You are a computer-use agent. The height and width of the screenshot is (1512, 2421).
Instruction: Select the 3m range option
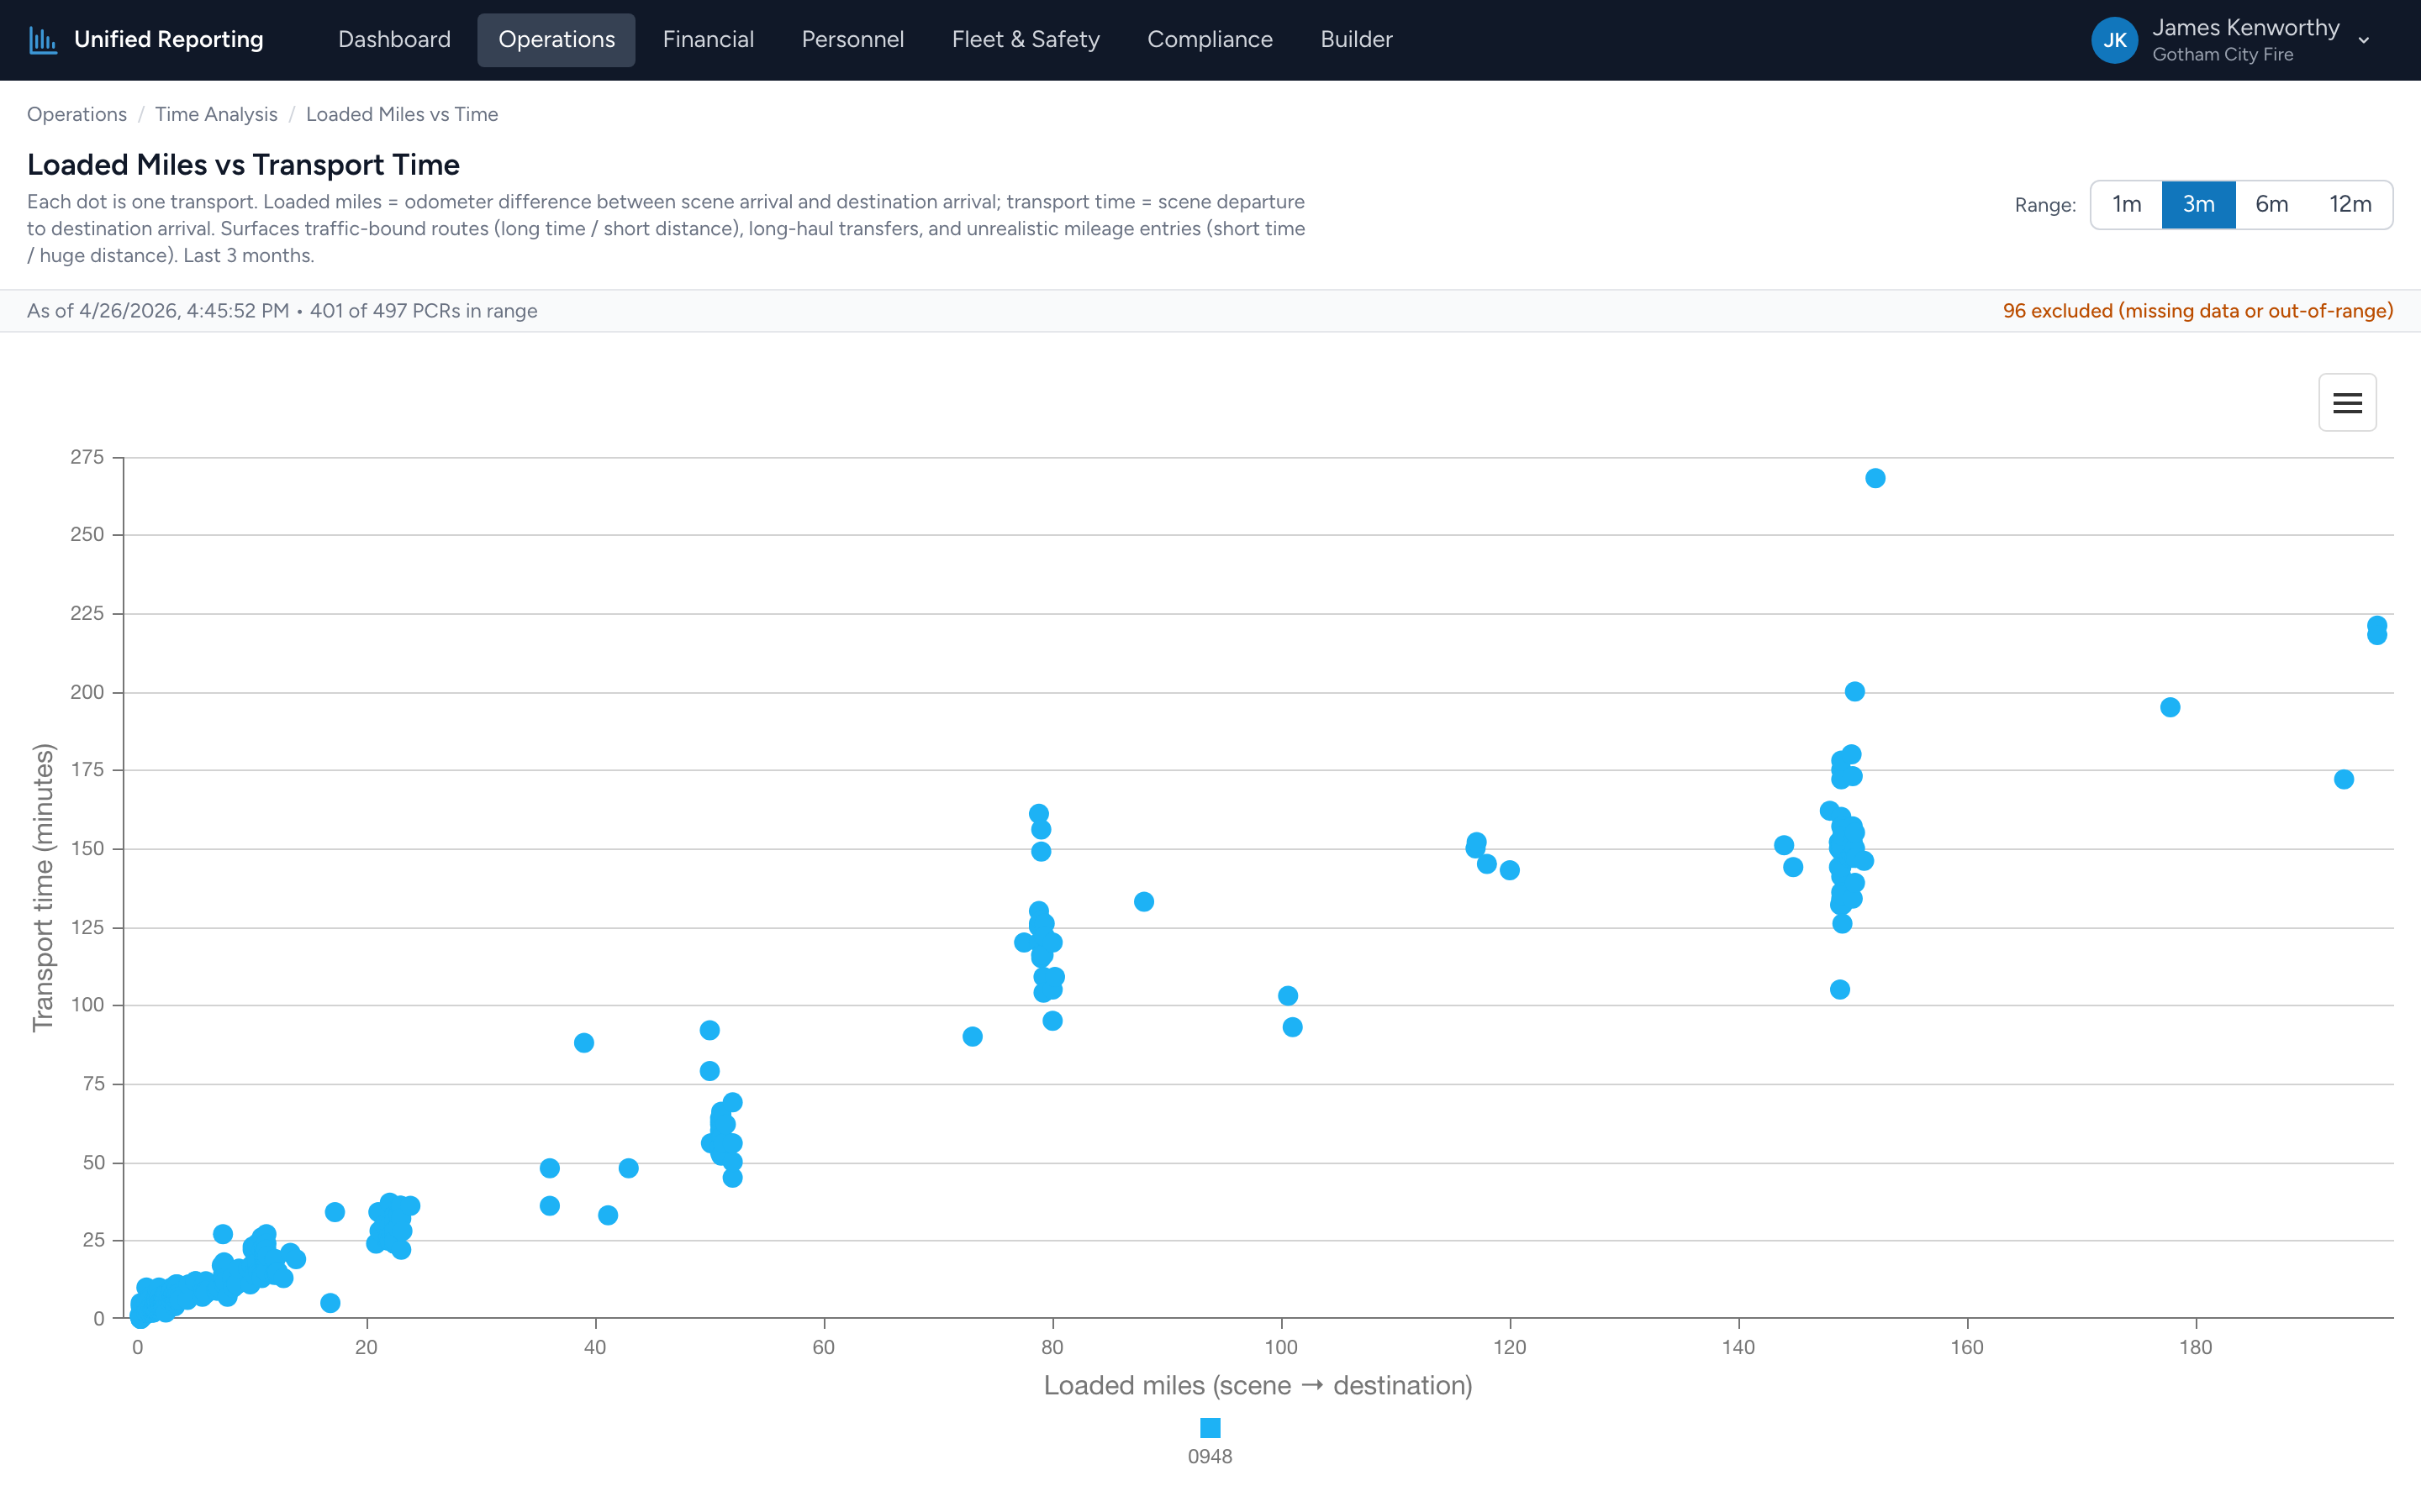[2198, 205]
